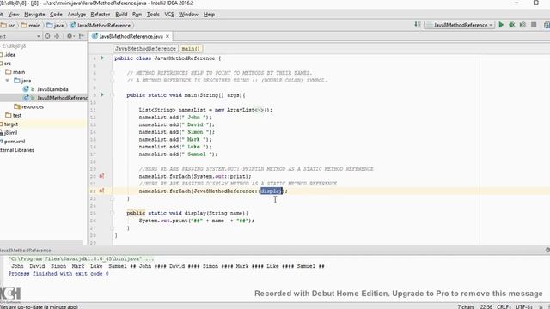Click the JavaBMethodReference class structure breadcrumb
This screenshot has height=309, width=550.
145,49
